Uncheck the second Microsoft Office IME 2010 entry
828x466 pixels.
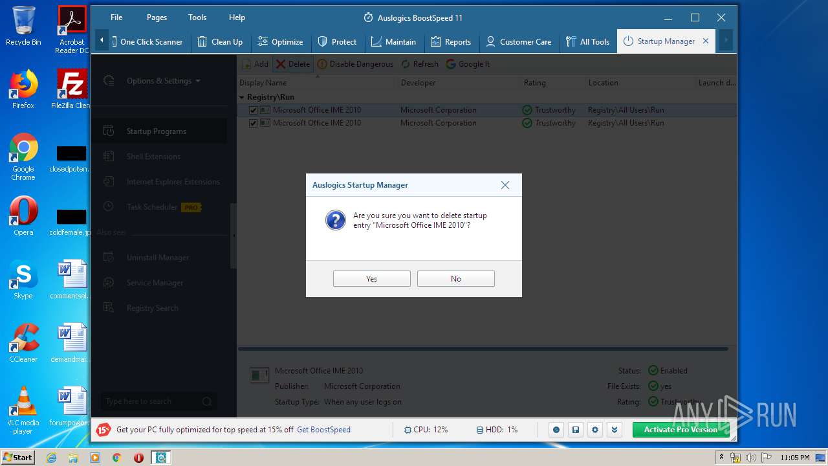(x=254, y=123)
